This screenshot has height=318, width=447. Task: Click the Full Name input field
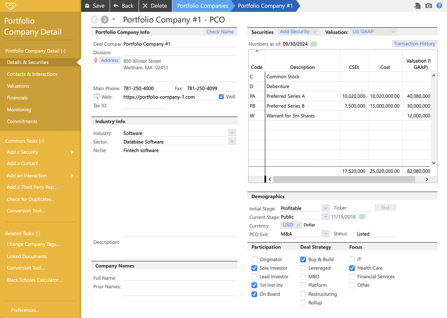click(180, 278)
